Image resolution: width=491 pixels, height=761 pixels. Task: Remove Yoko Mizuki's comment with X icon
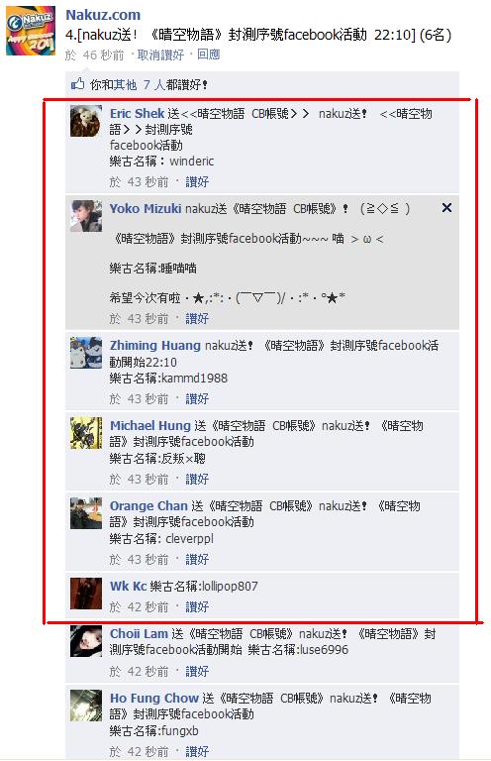pyautogui.click(x=446, y=208)
